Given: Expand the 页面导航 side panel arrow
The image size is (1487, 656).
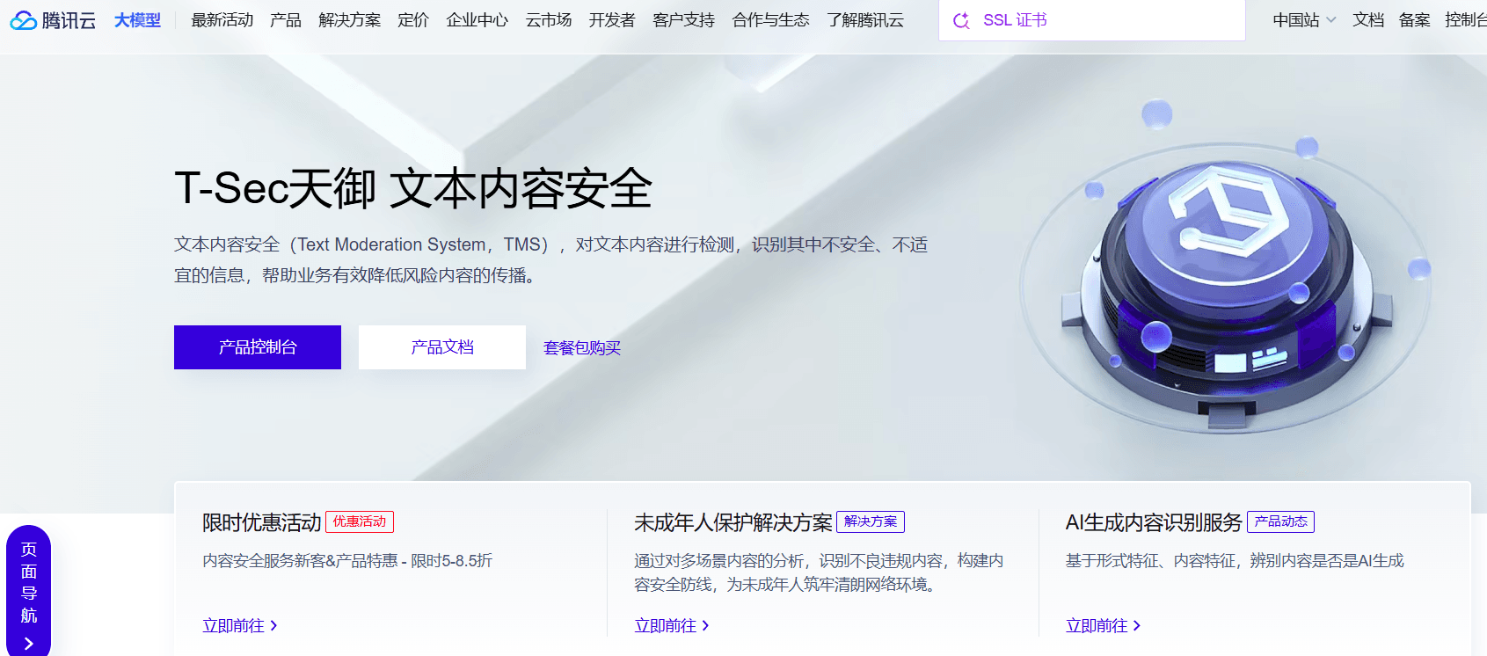Looking at the screenshot, I should (28, 644).
